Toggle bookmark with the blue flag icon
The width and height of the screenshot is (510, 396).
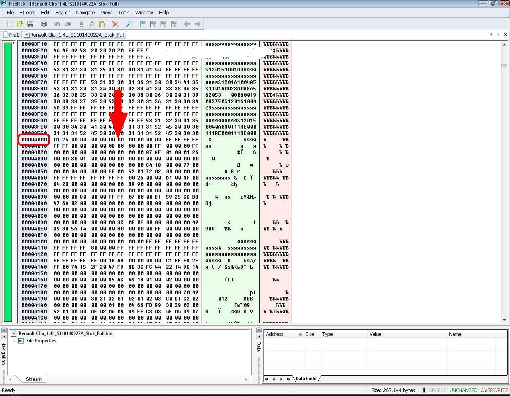click(x=143, y=24)
